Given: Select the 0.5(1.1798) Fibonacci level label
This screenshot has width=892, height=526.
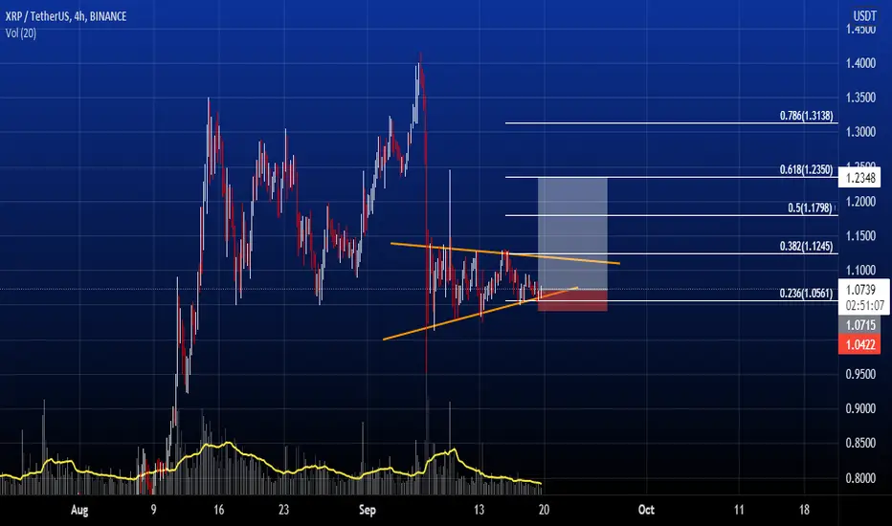Looking at the screenshot, I should click(810, 208).
